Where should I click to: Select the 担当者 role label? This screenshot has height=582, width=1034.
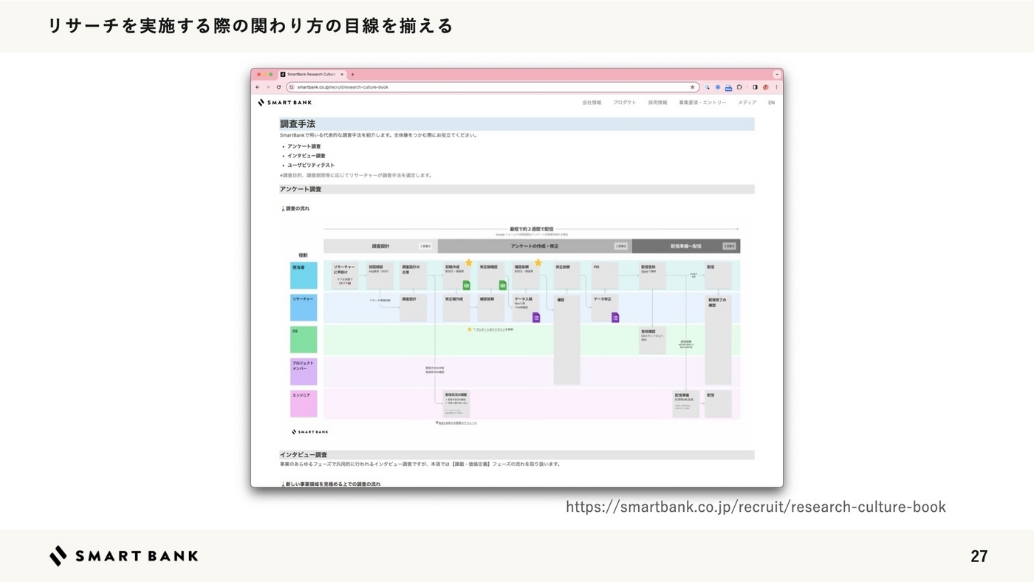(x=304, y=275)
